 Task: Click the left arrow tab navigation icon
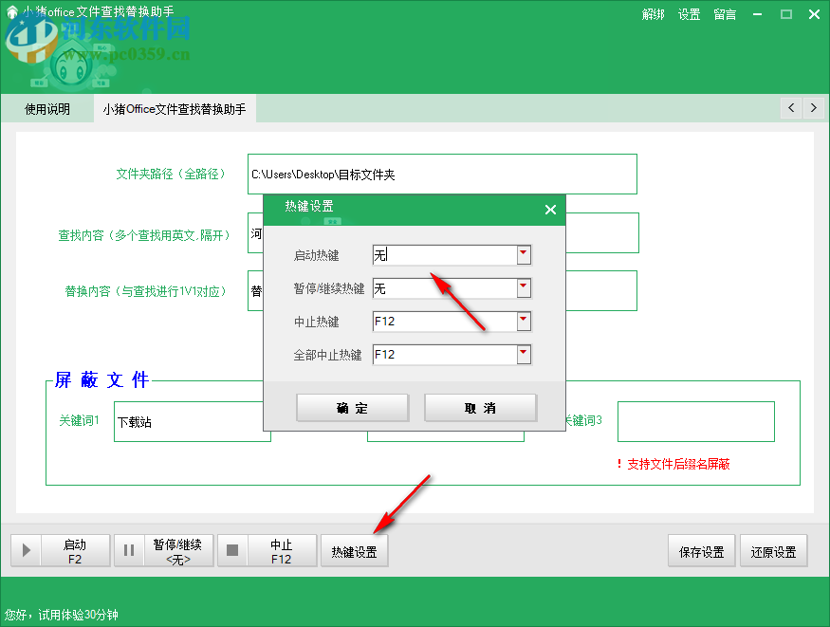tap(790, 107)
